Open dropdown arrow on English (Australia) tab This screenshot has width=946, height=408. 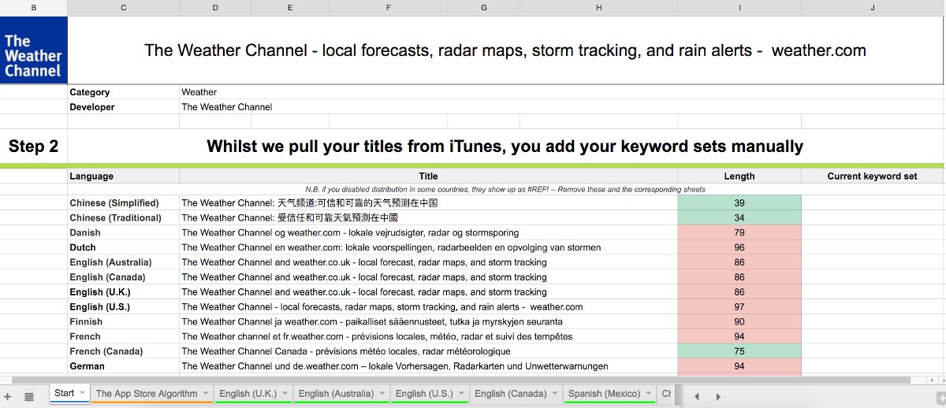coord(382,394)
